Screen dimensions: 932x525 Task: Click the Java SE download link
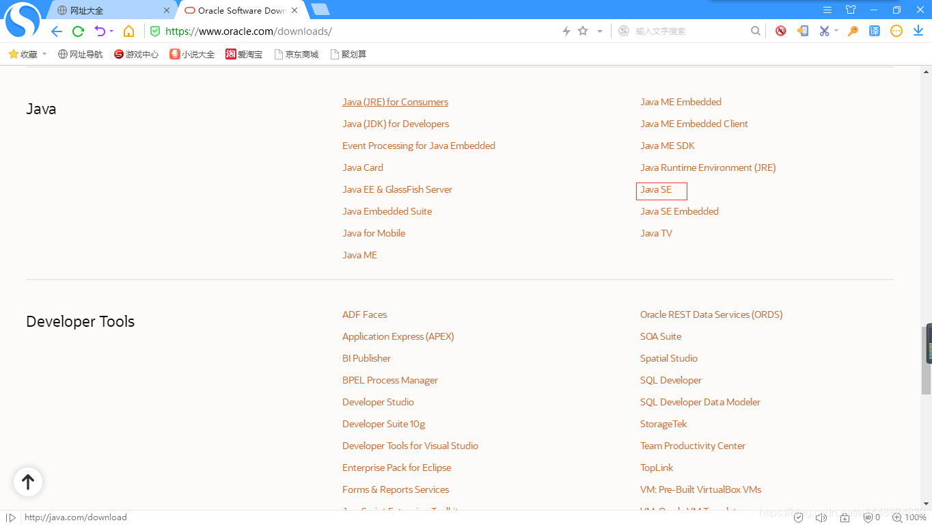[x=656, y=189]
